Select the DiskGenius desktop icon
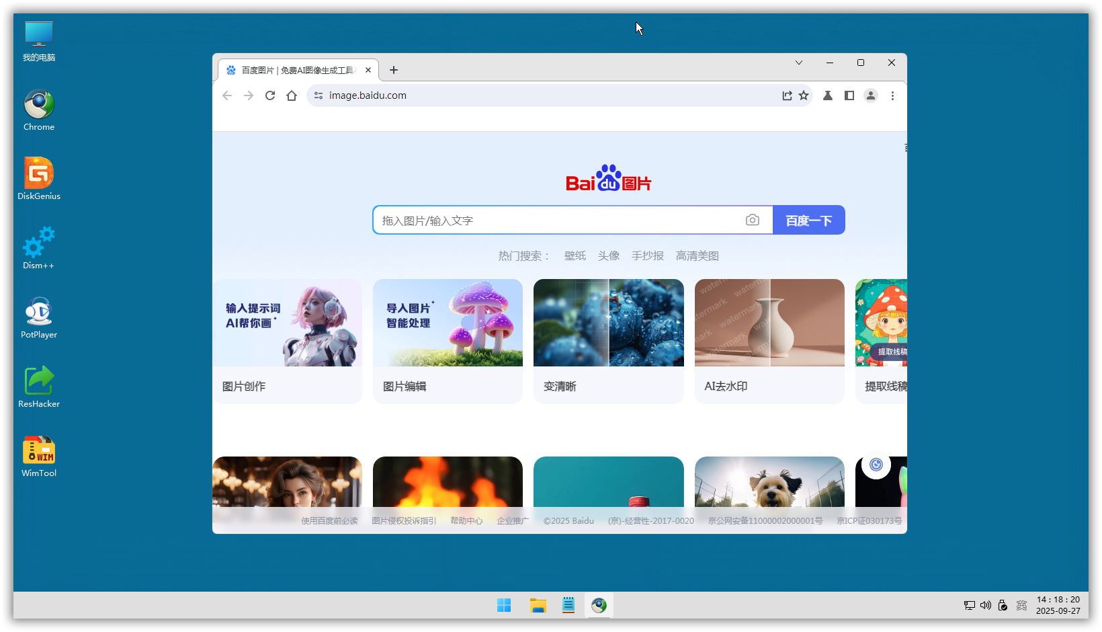 click(39, 180)
